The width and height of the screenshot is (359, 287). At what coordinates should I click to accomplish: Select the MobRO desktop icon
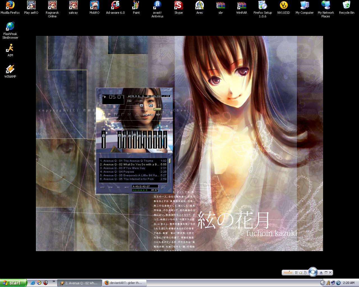pos(94,8)
